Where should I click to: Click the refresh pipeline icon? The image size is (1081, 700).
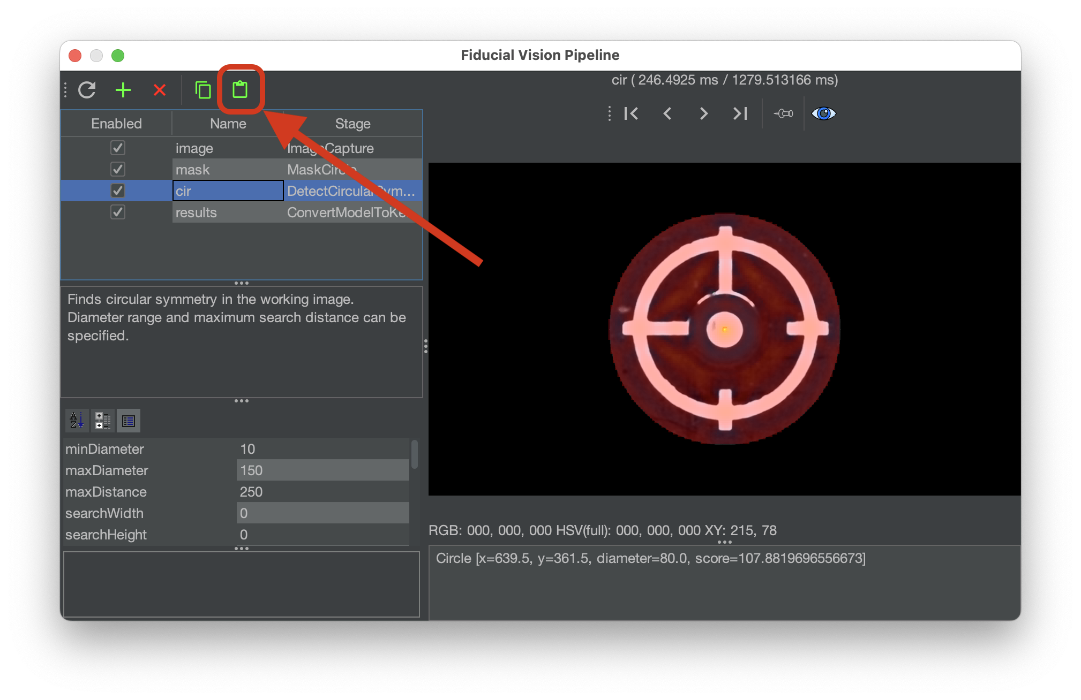(x=87, y=90)
